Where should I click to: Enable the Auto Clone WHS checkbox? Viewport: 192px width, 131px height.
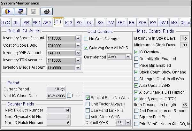tap(88, 117)
